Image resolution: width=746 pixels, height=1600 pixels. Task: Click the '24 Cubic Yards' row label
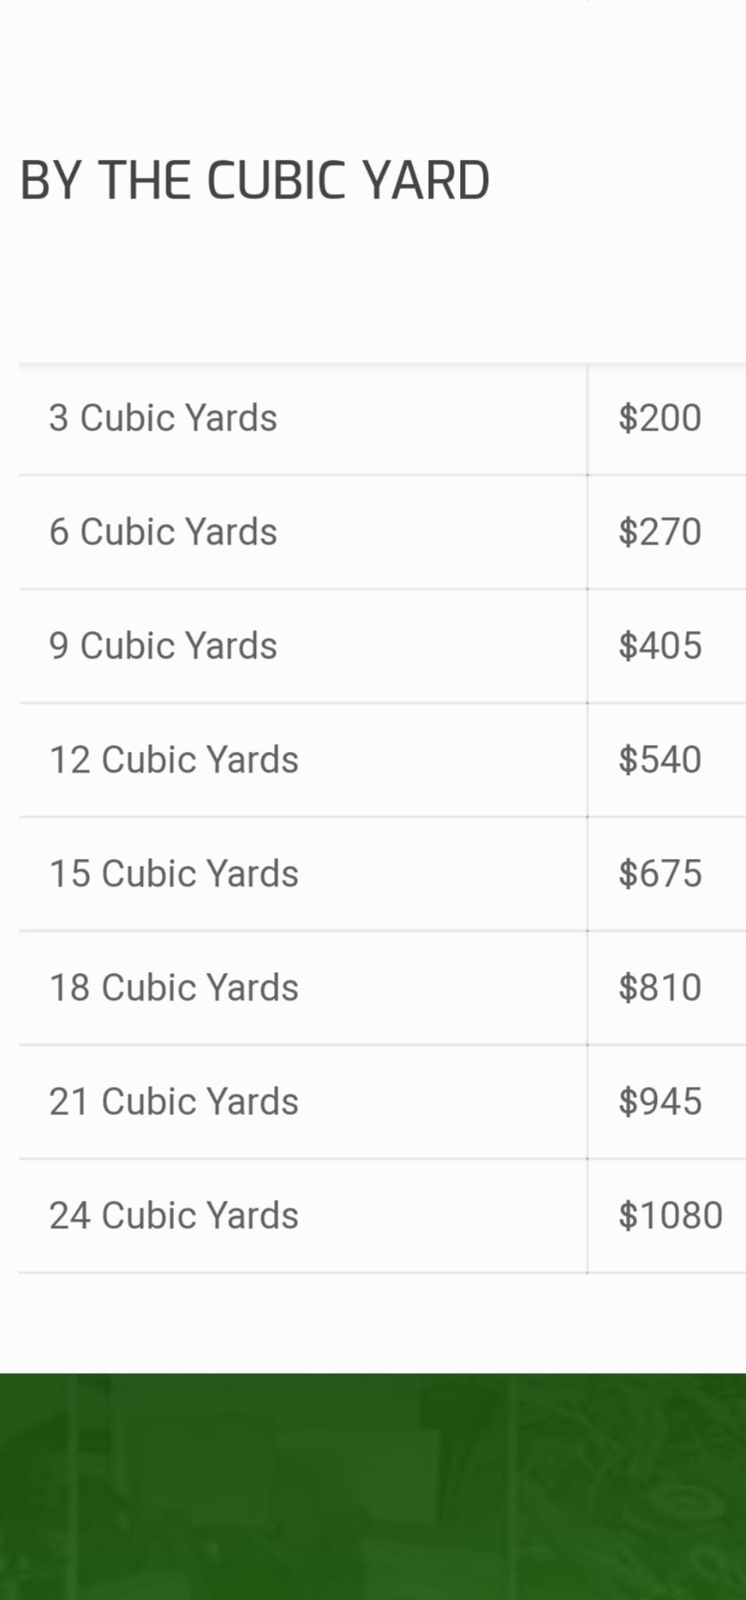point(174,1216)
